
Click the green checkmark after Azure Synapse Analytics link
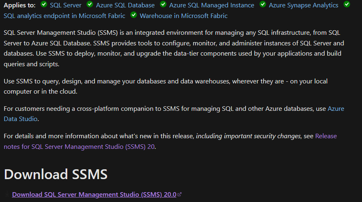pyautogui.click(x=347, y=4)
